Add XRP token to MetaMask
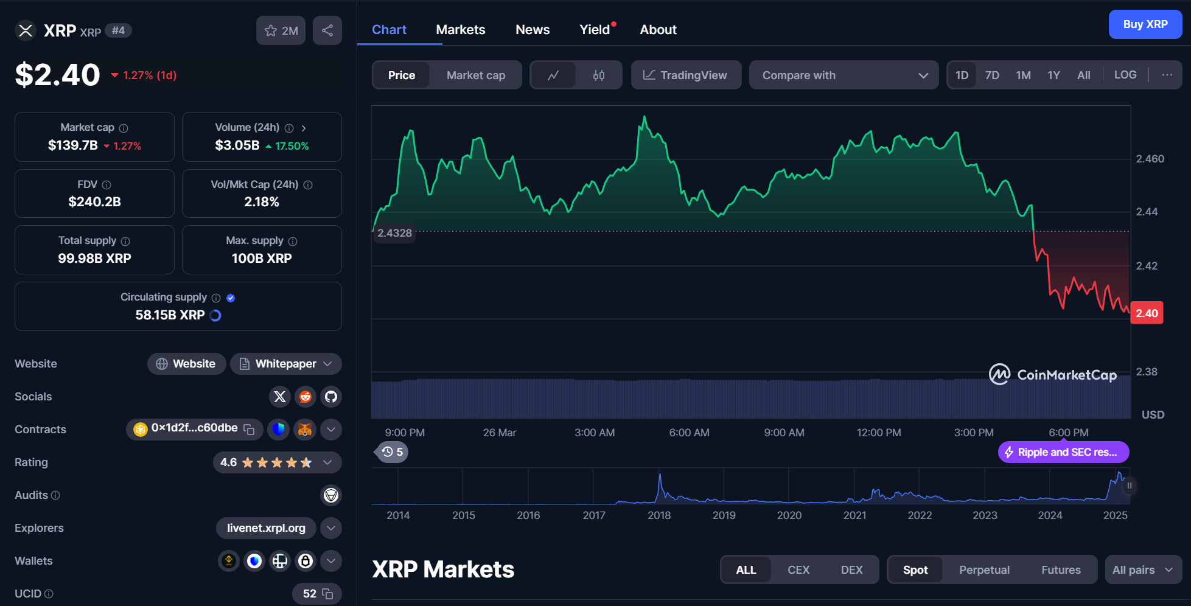 305,430
